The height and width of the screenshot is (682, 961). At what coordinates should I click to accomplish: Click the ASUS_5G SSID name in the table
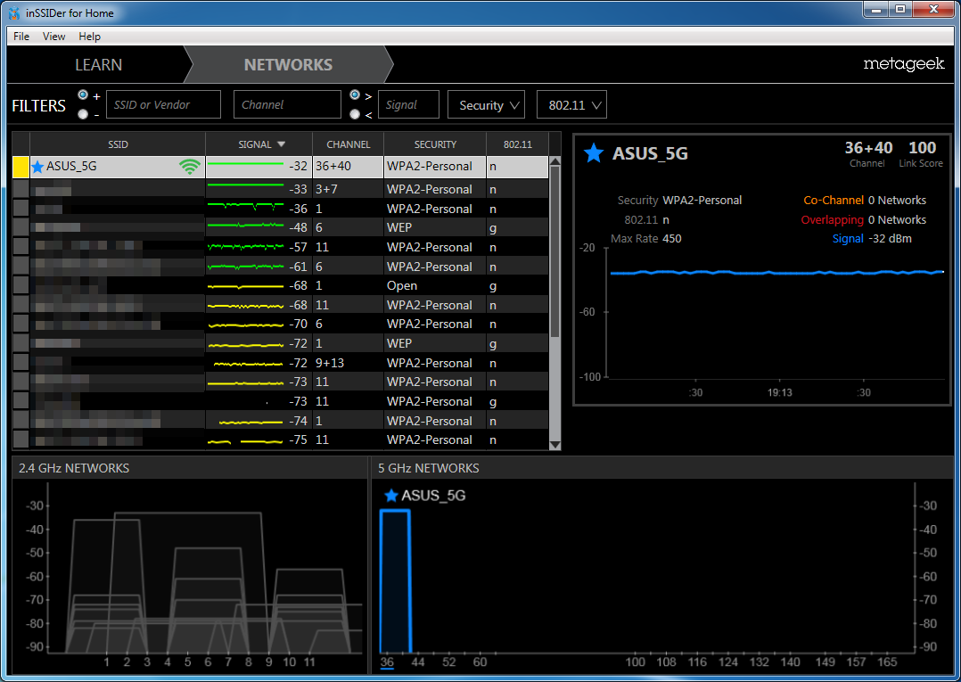(x=71, y=166)
